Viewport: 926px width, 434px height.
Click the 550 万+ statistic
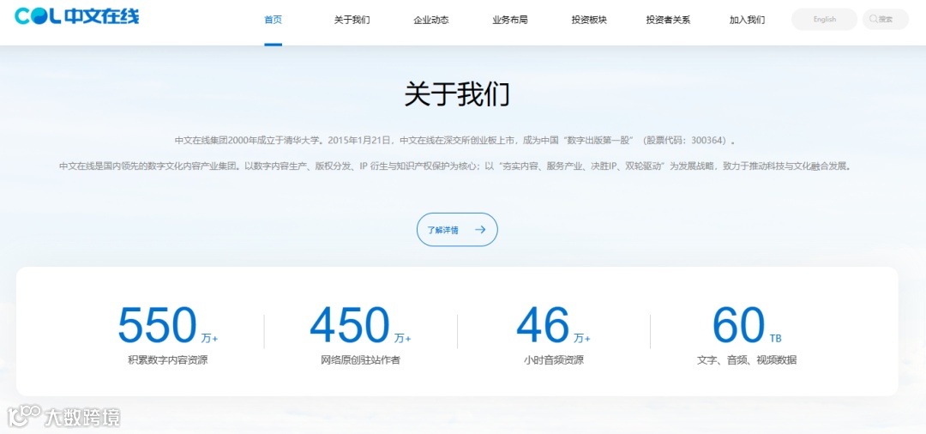(168, 325)
